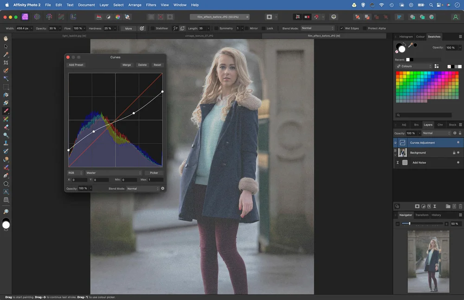
Task: Select the Paint Brush tool
Action: (6, 111)
